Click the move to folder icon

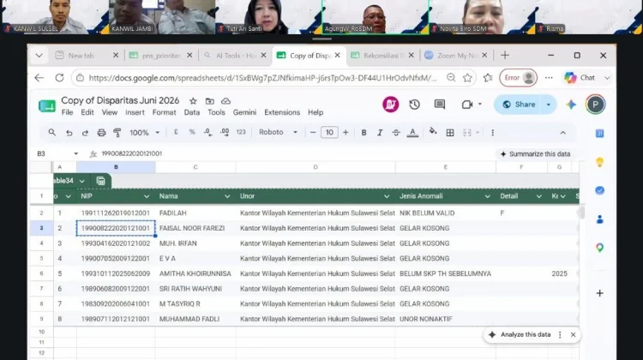click(209, 101)
